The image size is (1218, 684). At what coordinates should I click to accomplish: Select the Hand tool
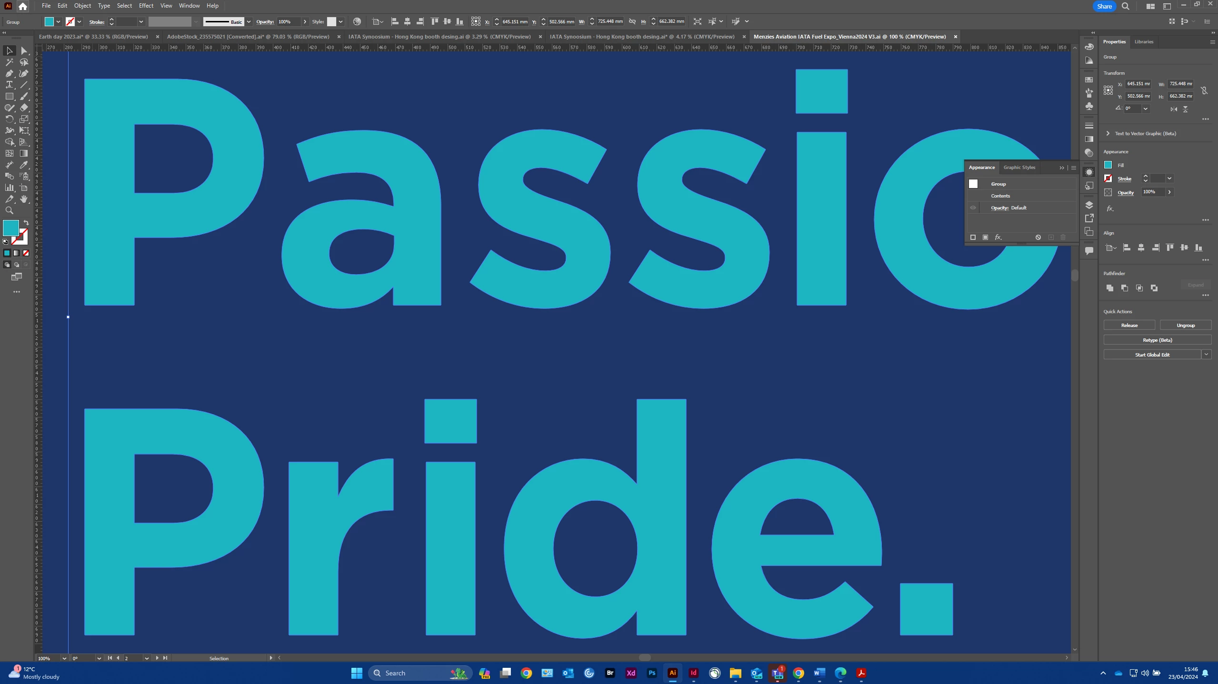tap(24, 199)
